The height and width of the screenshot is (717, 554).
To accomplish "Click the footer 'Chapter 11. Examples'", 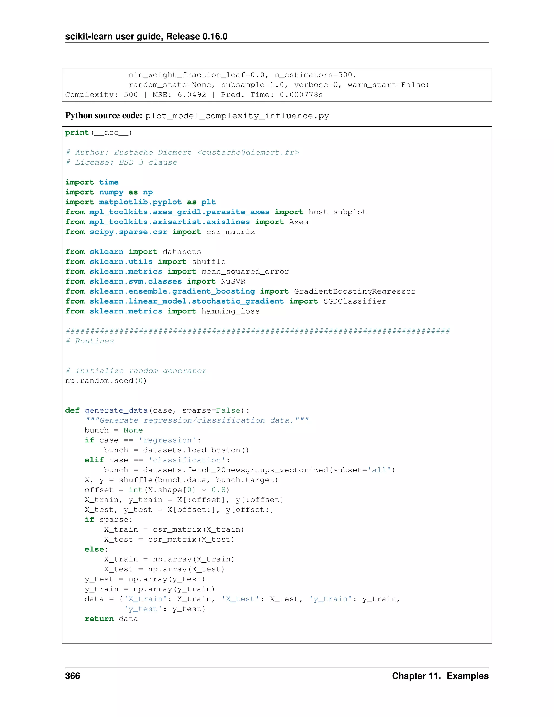I will pyautogui.click(x=440, y=676).
